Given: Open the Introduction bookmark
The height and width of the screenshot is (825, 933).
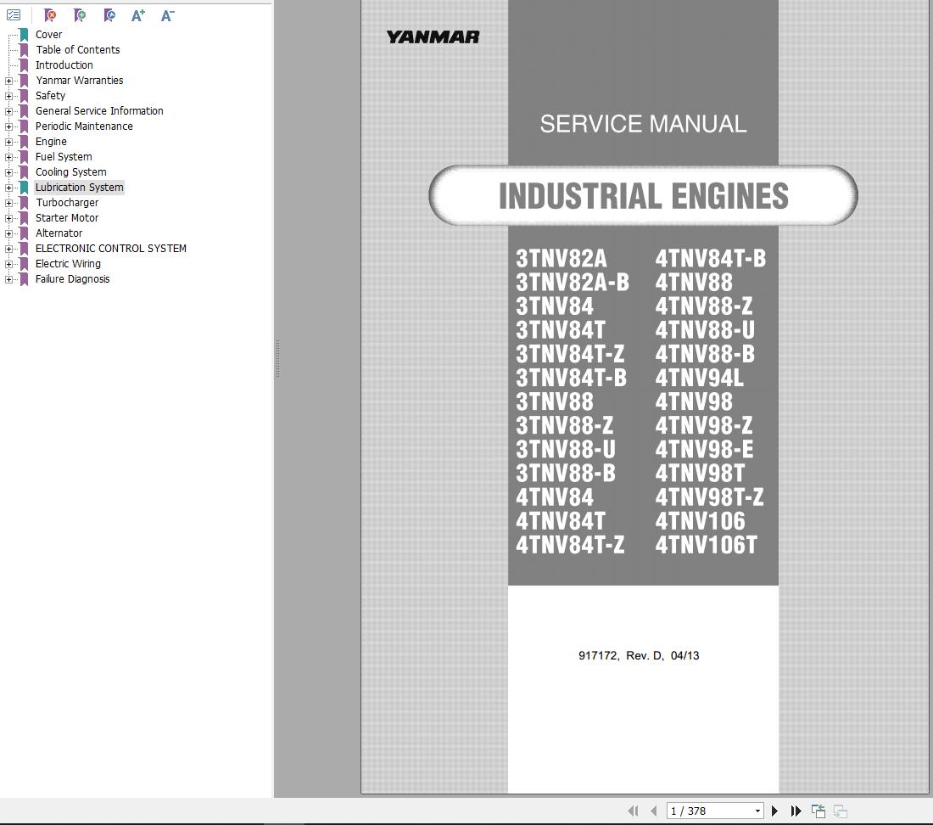Looking at the screenshot, I should [x=64, y=65].
